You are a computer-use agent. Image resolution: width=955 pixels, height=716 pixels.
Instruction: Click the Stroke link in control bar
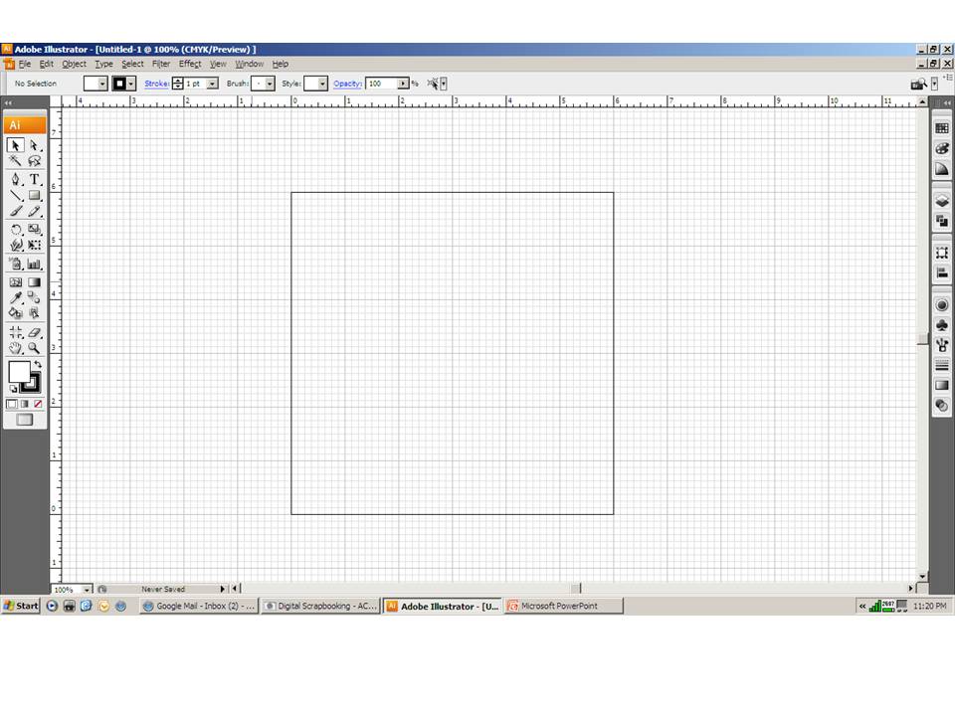point(156,84)
